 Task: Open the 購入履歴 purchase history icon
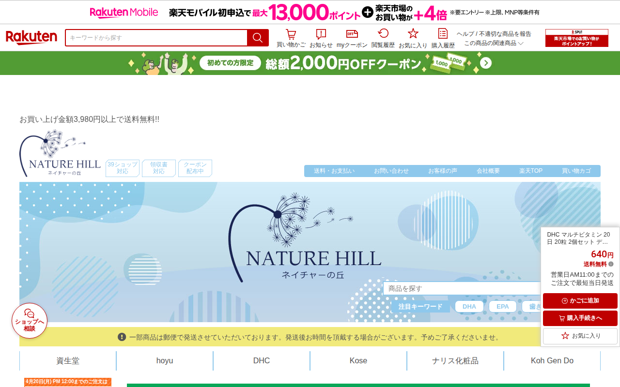coord(443,38)
